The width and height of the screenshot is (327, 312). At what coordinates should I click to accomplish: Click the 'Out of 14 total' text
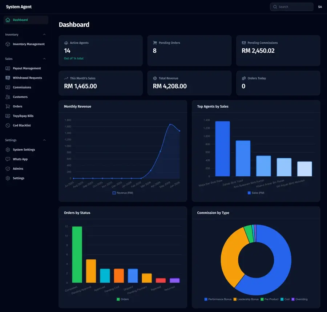[74, 58]
